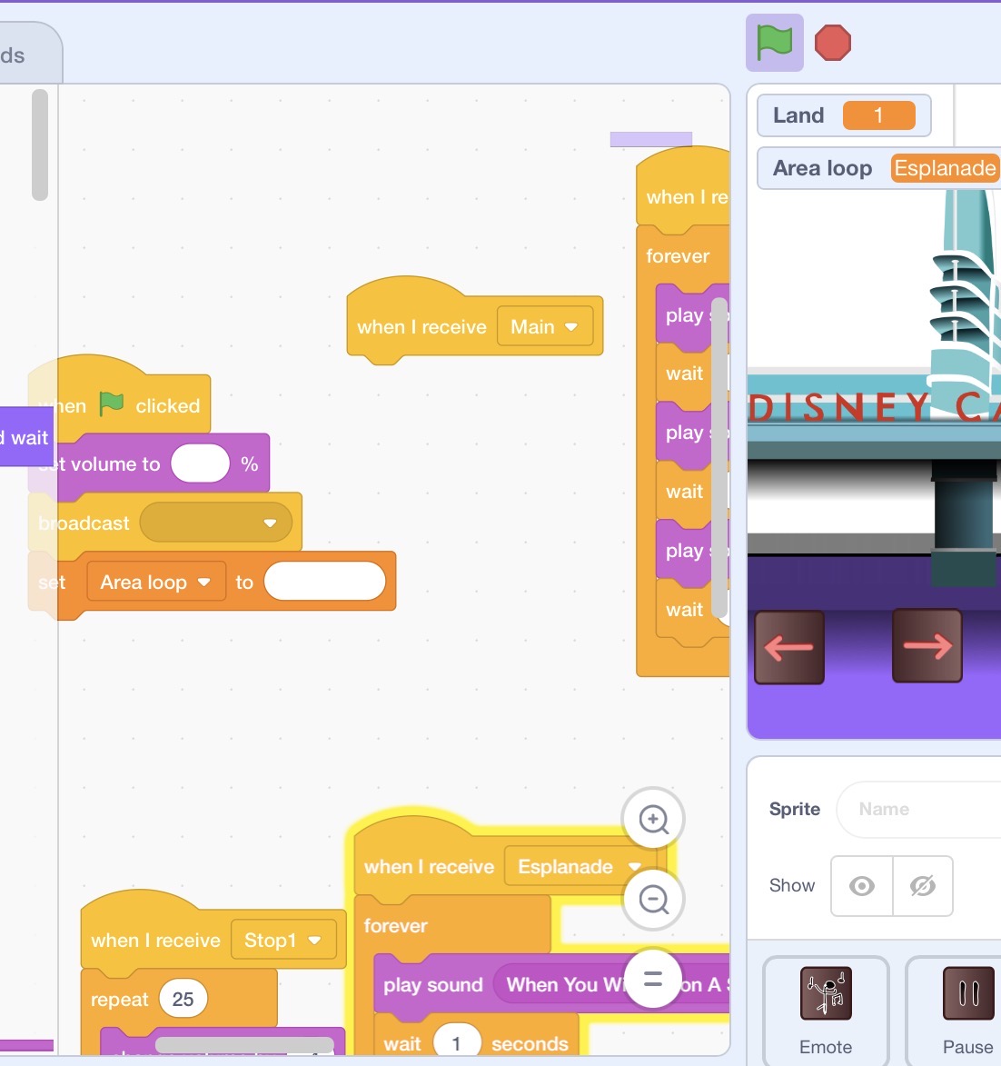Stop the project with red octagon
Viewport: 1001px width, 1066px height.
[x=832, y=43]
